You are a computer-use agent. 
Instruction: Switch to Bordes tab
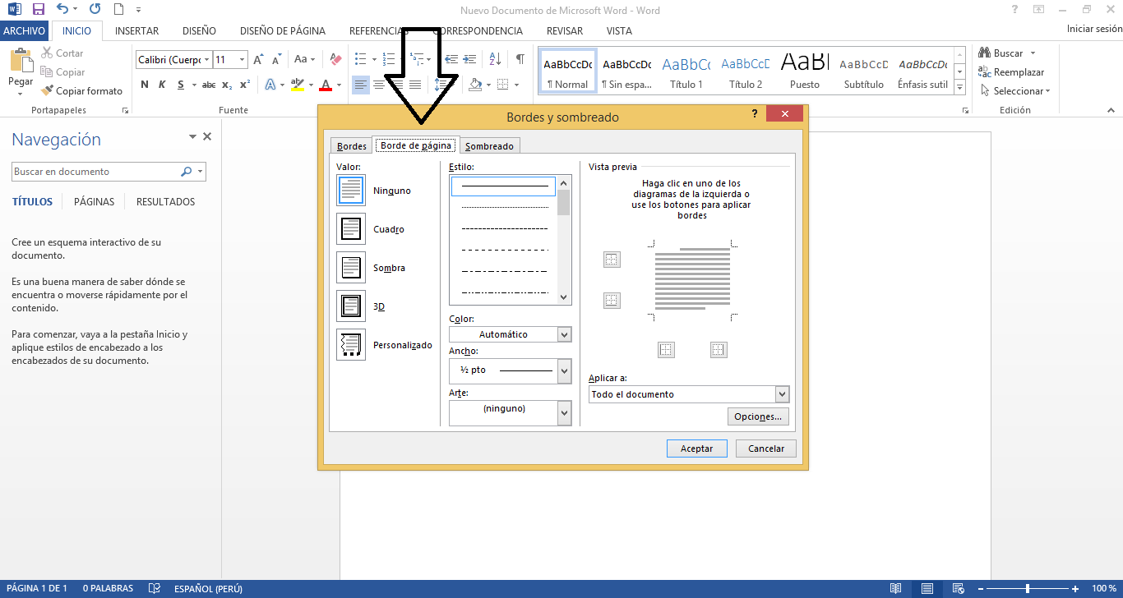352,146
